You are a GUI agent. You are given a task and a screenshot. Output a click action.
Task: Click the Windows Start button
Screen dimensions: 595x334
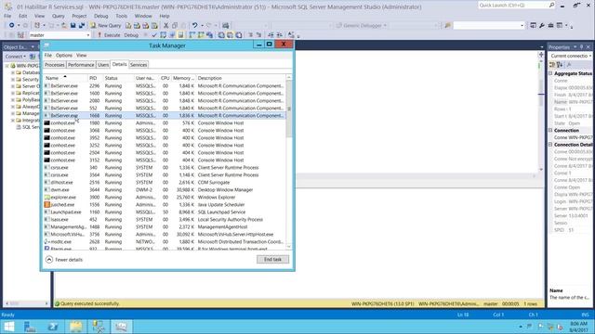pos(8,327)
